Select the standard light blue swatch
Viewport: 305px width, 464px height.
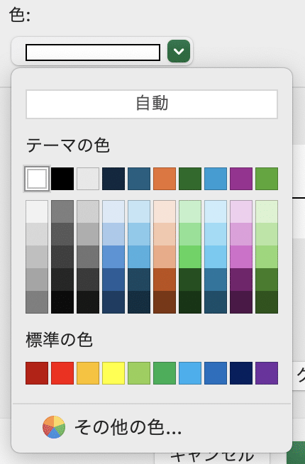coord(190,373)
